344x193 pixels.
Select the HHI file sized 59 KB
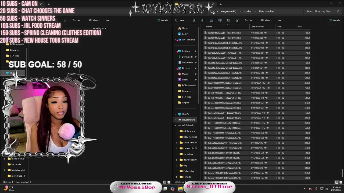coord(257,178)
